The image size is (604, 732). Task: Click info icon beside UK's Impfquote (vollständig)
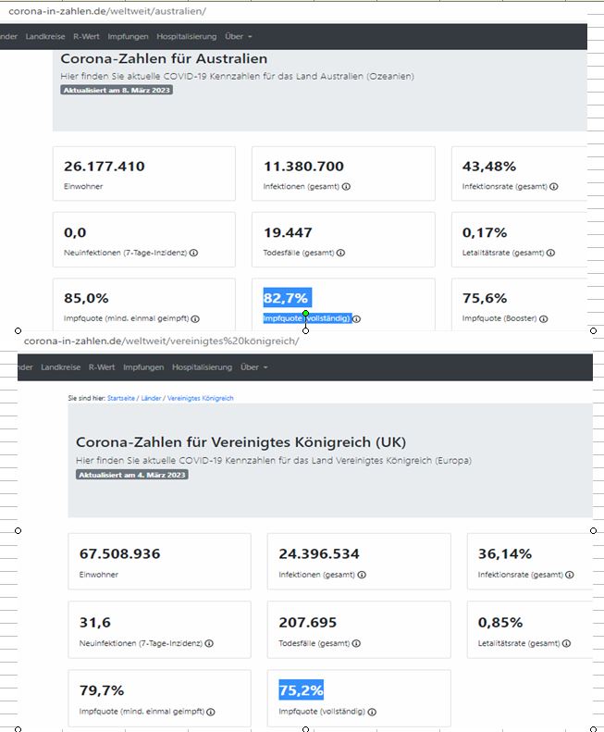pyautogui.click(x=369, y=712)
